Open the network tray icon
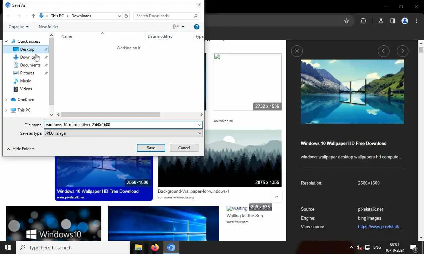Image resolution: width=424 pixels, height=254 pixels. pos(367,247)
